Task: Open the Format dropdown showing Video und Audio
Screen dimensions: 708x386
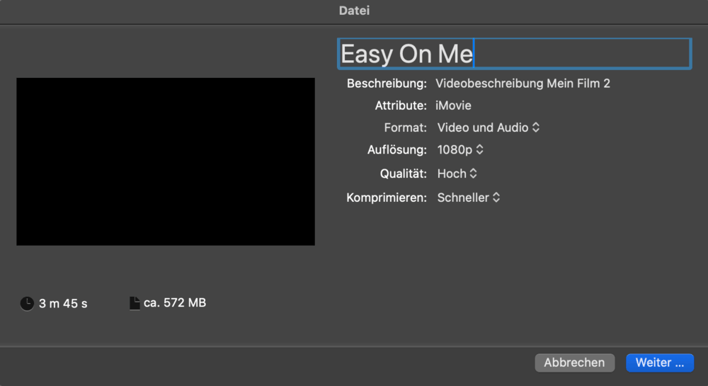Action: point(489,127)
